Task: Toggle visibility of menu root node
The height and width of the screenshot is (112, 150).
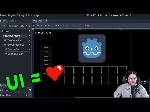Action: coord(30,31)
